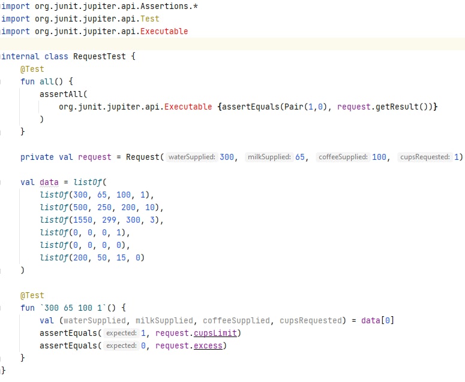465x382 pixels.
Task: Click the Assertions.* import line
Action: click(100, 6)
